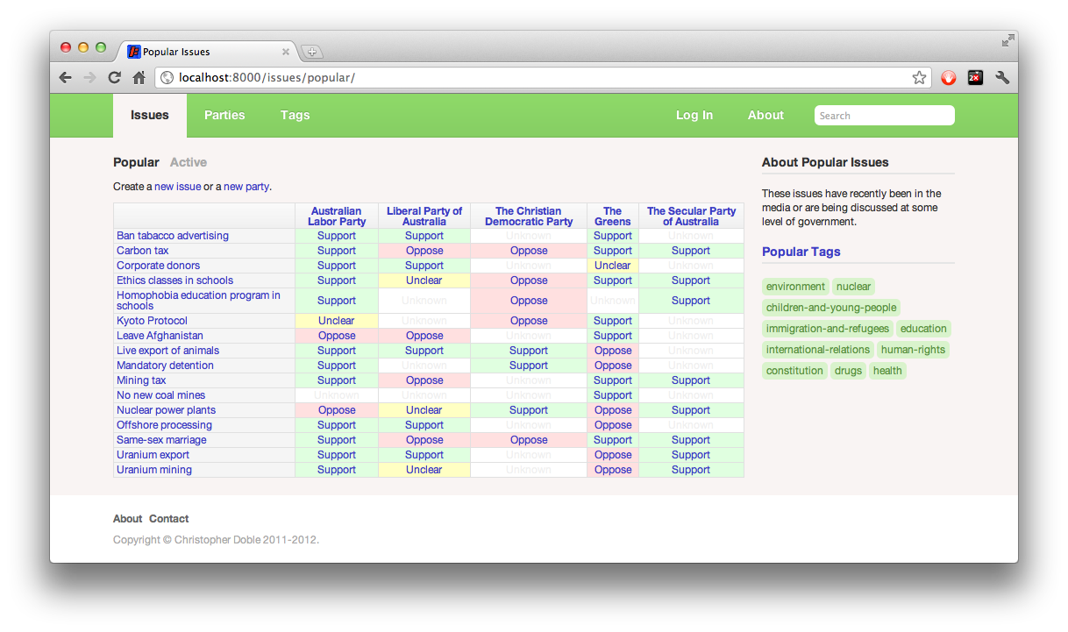The height and width of the screenshot is (632, 1068).
Task: Follow the new party link
Action: coord(246,187)
